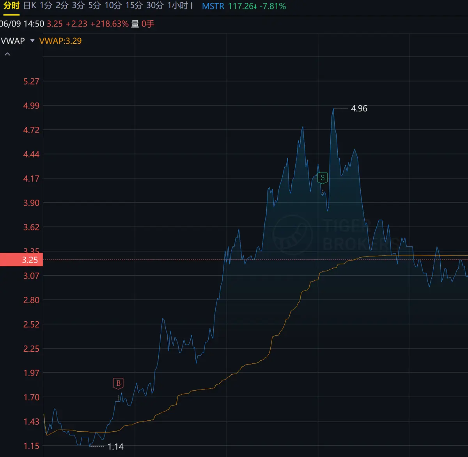Image resolution: width=468 pixels, height=457 pixels.
Task: Click the 2.80 price axis label
Action: point(32,300)
